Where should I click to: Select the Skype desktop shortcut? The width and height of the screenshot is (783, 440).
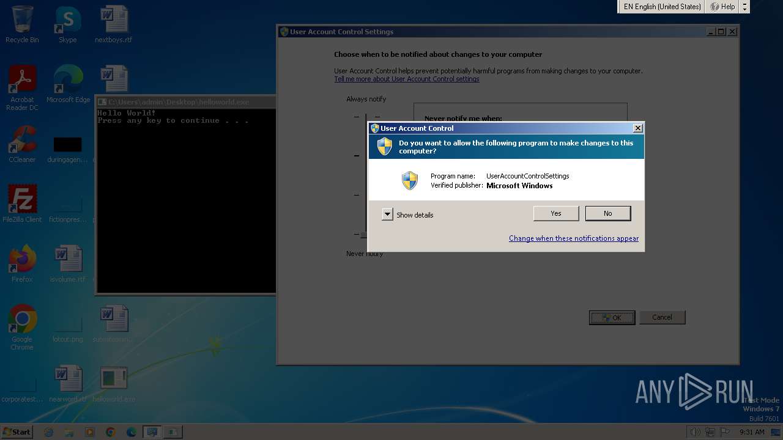[67, 24]
